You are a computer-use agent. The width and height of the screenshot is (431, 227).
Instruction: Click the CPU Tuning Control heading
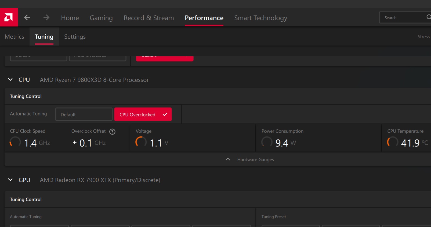[x=26, y=96]
